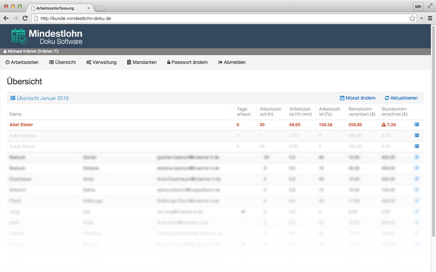Viewport: 436px width, 272px height.
Task: Click the extensions overflow chevron
Action: coord(422,18)
